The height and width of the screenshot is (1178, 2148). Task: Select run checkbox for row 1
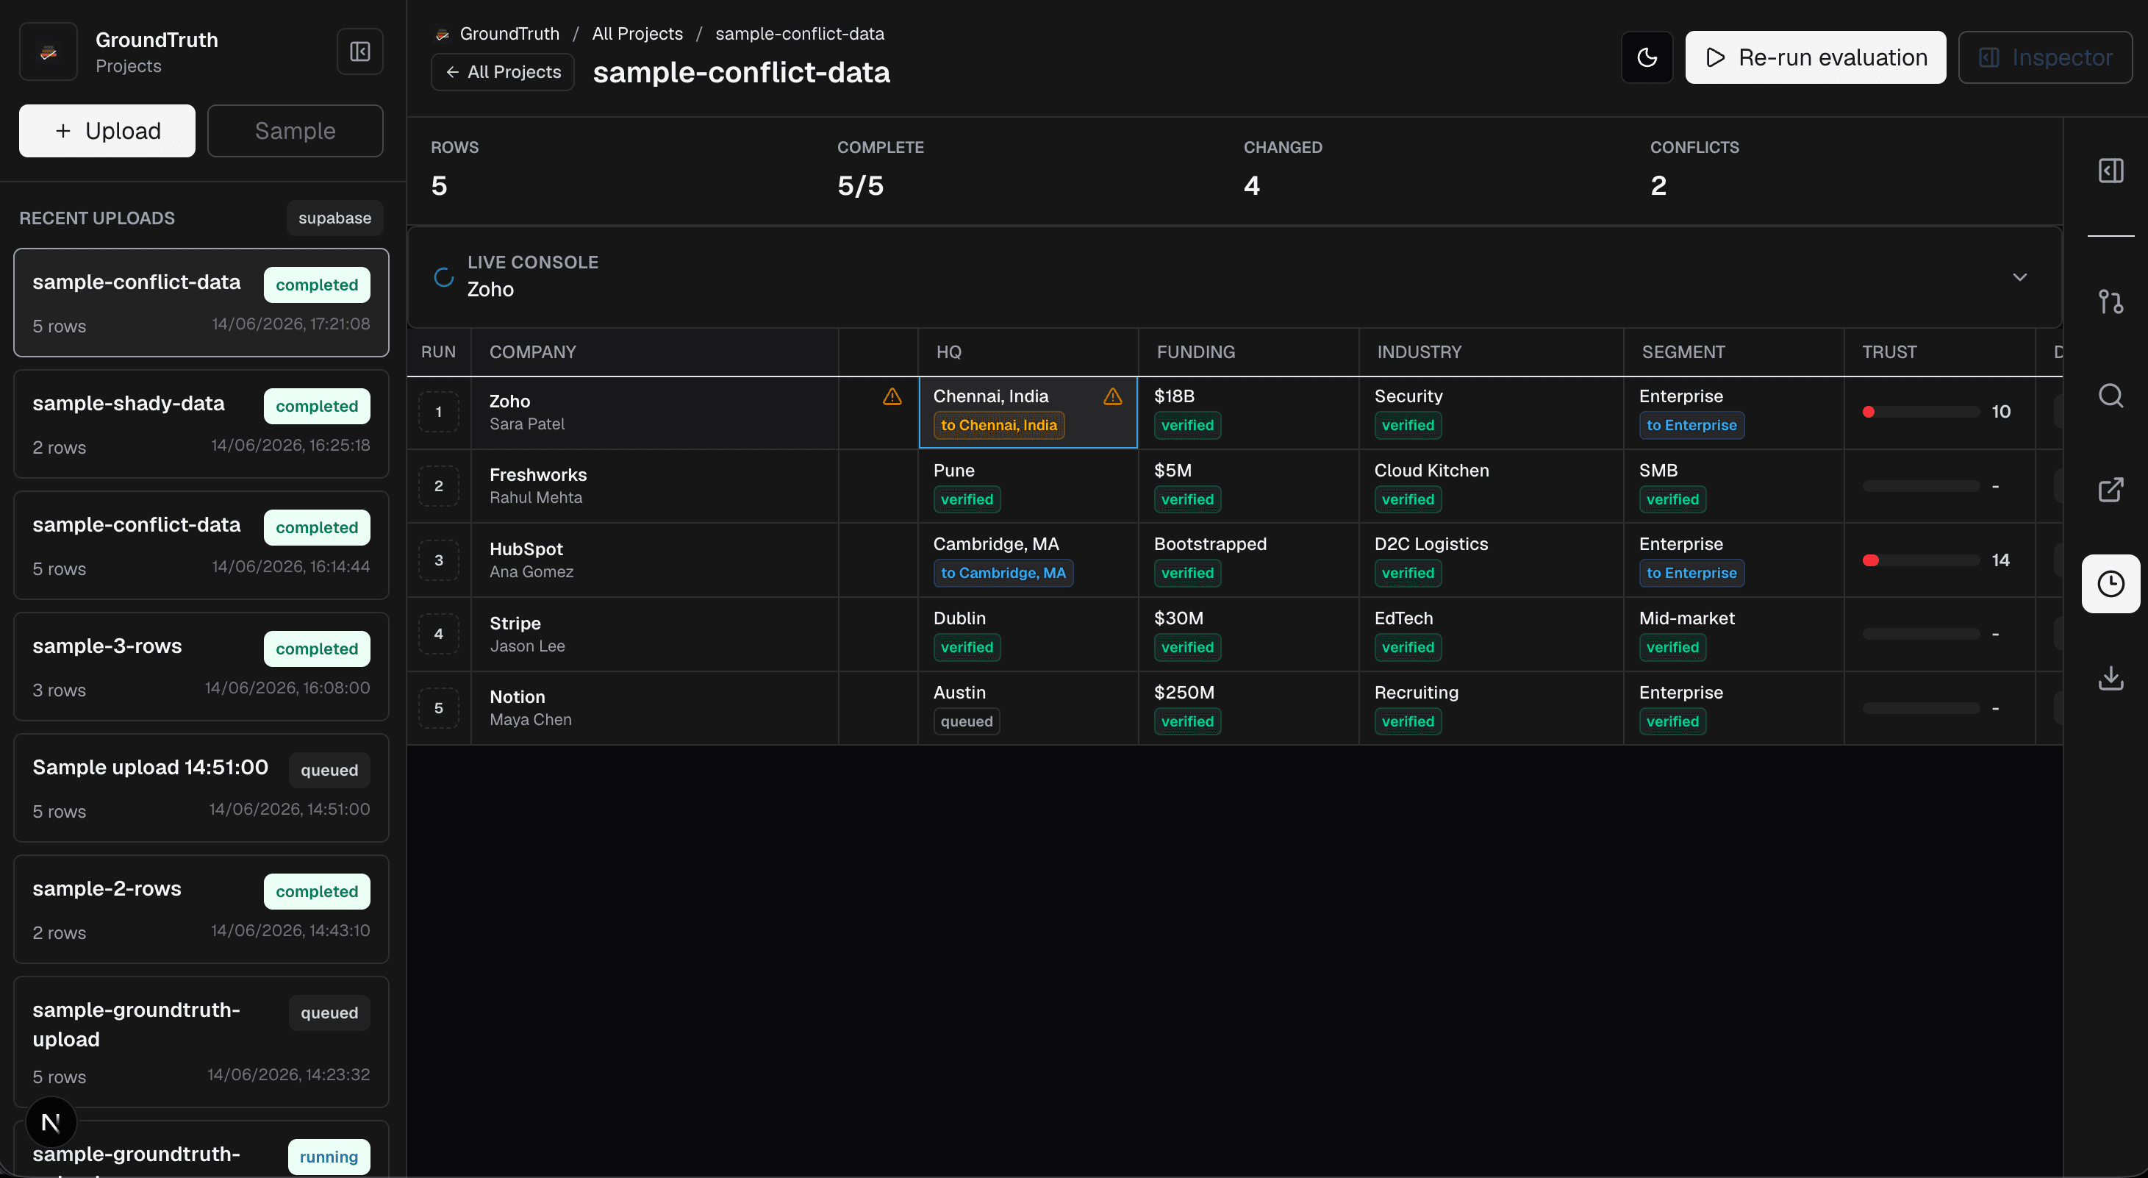pos(439,412)
